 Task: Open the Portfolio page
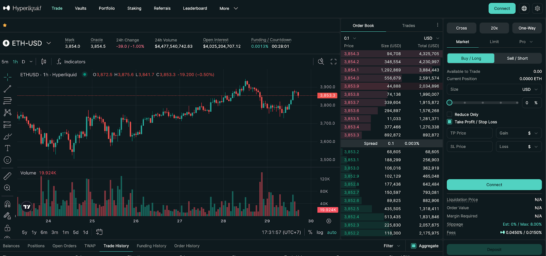click(107, 8)
